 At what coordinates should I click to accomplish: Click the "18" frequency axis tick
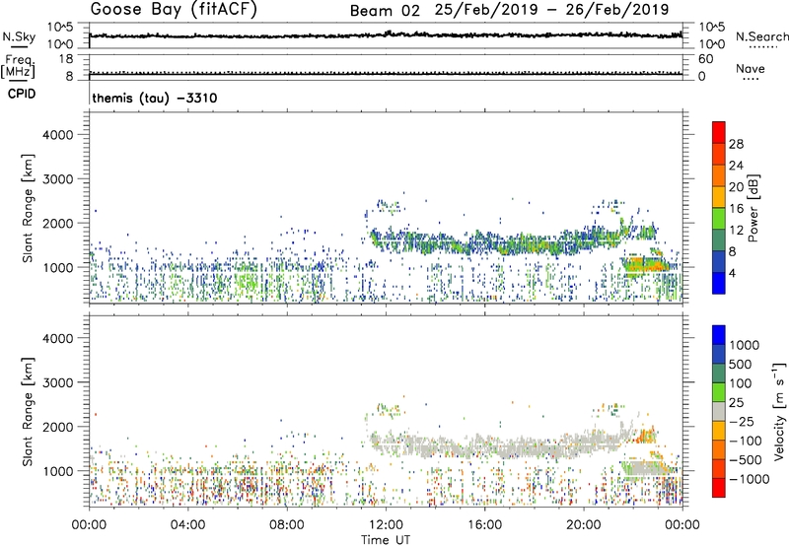tap(66, 59)
